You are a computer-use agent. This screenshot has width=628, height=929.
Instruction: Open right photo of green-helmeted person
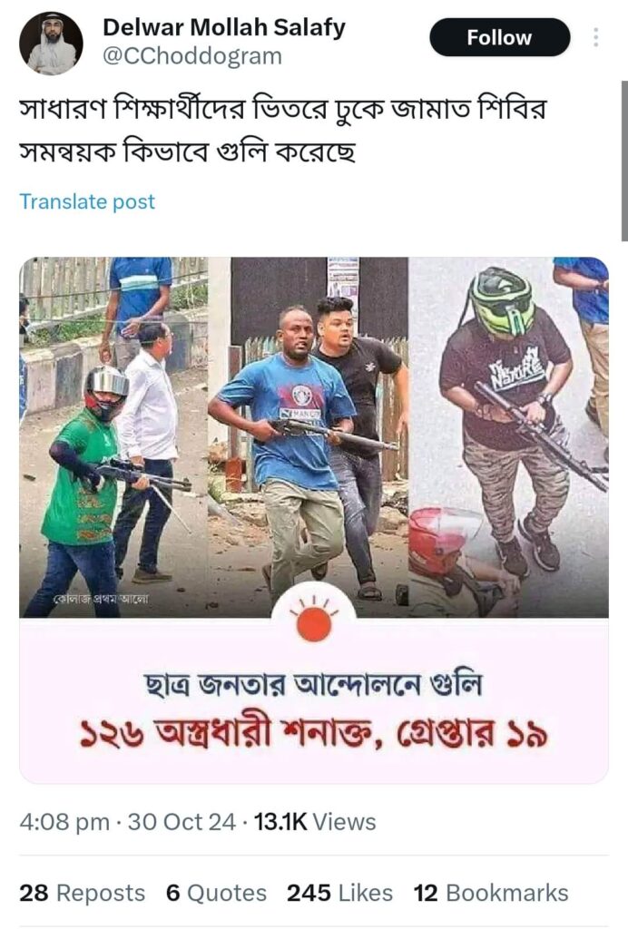point(508,437)
